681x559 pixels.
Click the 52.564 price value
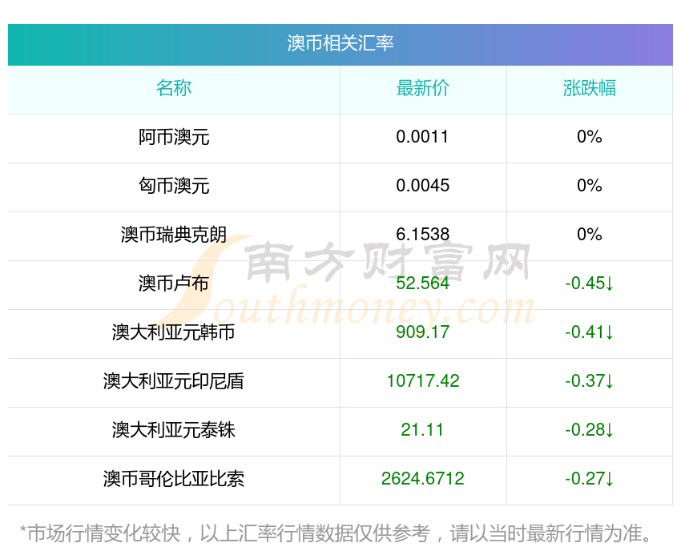[422, 284]
